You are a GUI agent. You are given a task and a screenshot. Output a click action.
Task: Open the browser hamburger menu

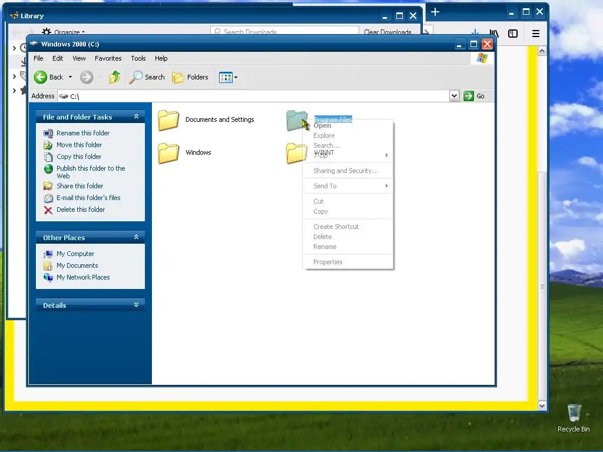(536, 34)
